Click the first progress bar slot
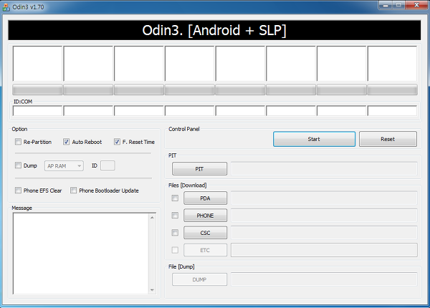Screen dimensions: 430x308 coord(37,90)
